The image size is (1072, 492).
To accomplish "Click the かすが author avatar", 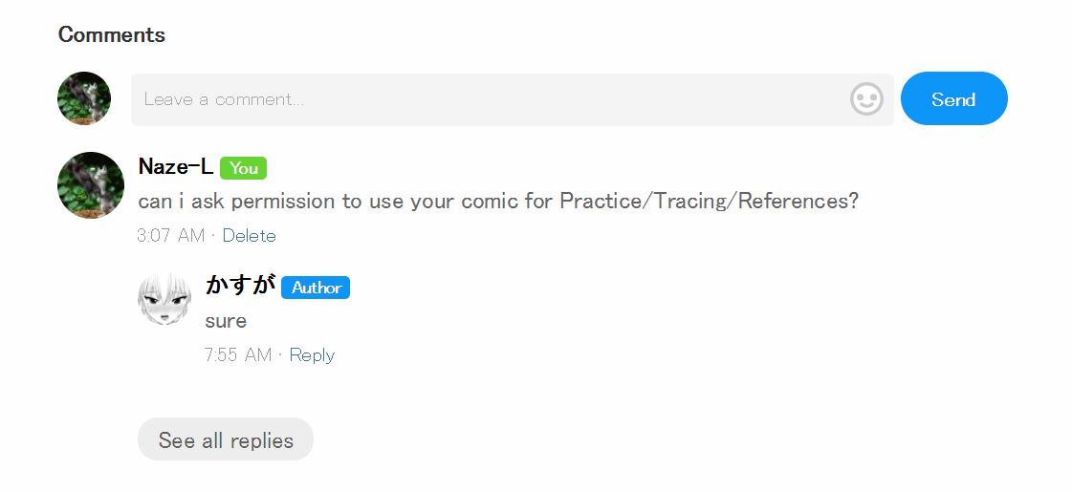I will [164, 298].
